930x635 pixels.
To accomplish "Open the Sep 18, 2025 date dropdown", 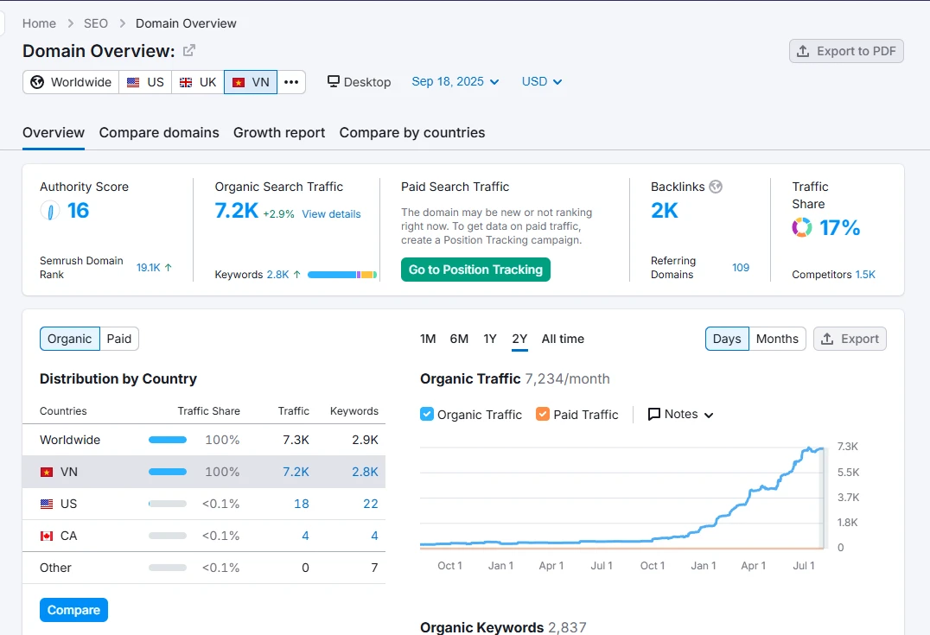I will click(x=455, y=81).
